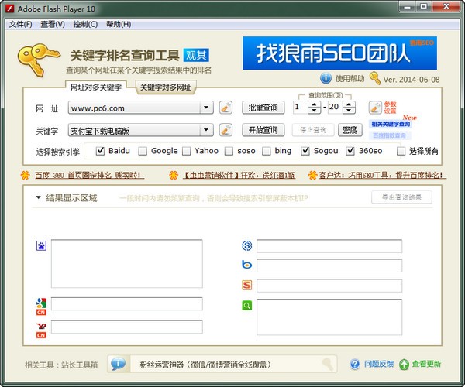Click the edit pencil icon next to URL field
Viewport: 465px width, 387px height.
tap(226, 108)
